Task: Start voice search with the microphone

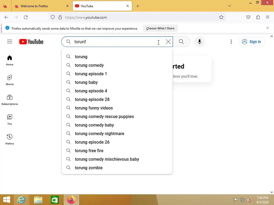Action: pos(199,42)
